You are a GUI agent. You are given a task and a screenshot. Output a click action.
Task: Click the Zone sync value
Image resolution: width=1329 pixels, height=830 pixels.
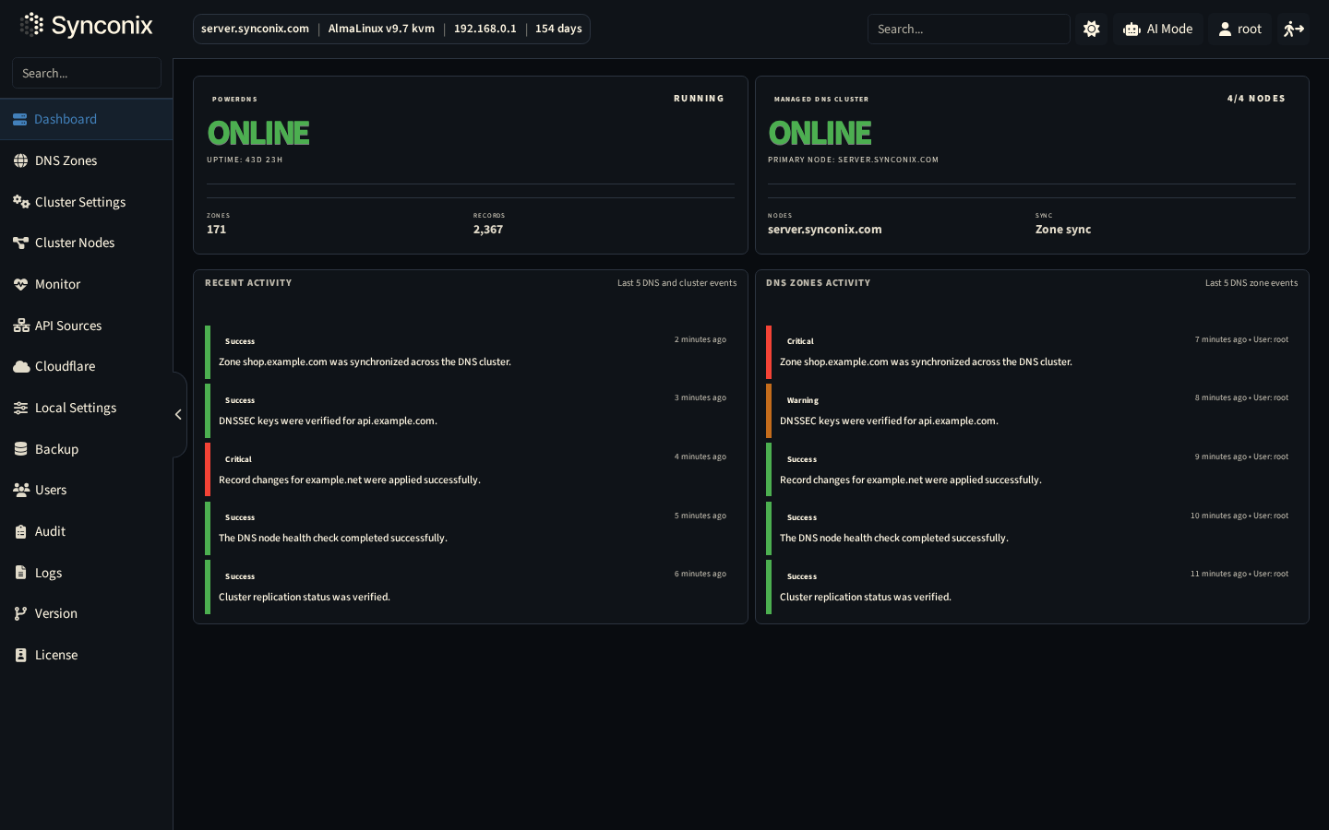click(1063, 230)
